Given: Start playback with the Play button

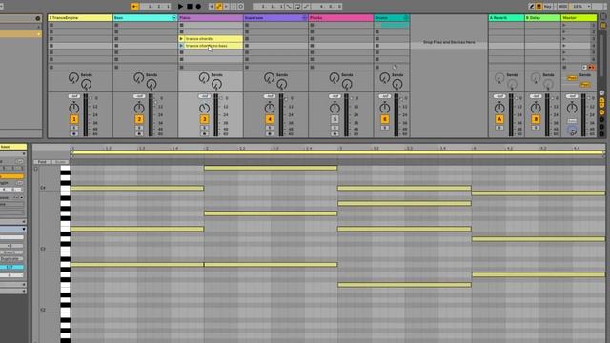Looking at the screenshot, I should (x=180, y=7).
